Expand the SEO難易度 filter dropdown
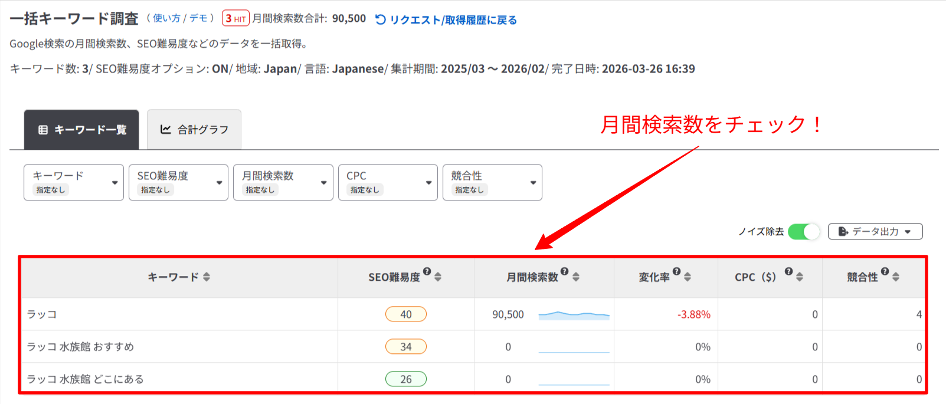Image resolution: width=946 pixels, height=404 pixels. [178, 182]
